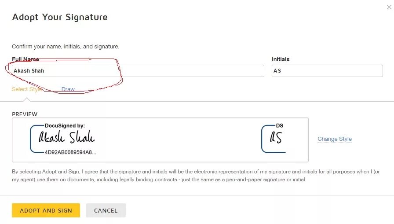This screenshot has width=394, height=224.
Task: Cancel the signature adoption
Action: pyautogui.click(x=106, y=210)
